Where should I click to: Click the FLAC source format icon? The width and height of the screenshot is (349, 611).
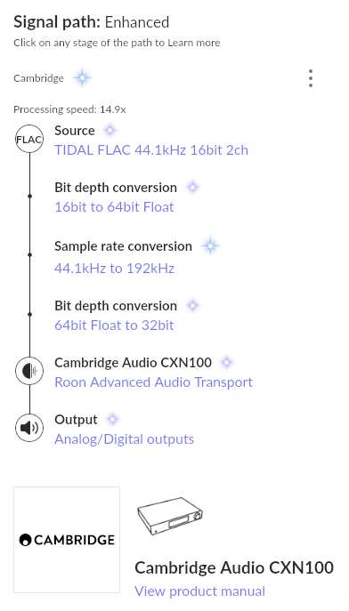point(29,139)
